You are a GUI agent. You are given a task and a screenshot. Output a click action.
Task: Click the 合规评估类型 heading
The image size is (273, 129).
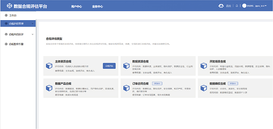click(54, 39)
